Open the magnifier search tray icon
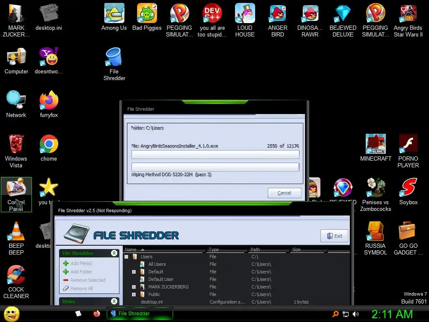 [336, 314]
